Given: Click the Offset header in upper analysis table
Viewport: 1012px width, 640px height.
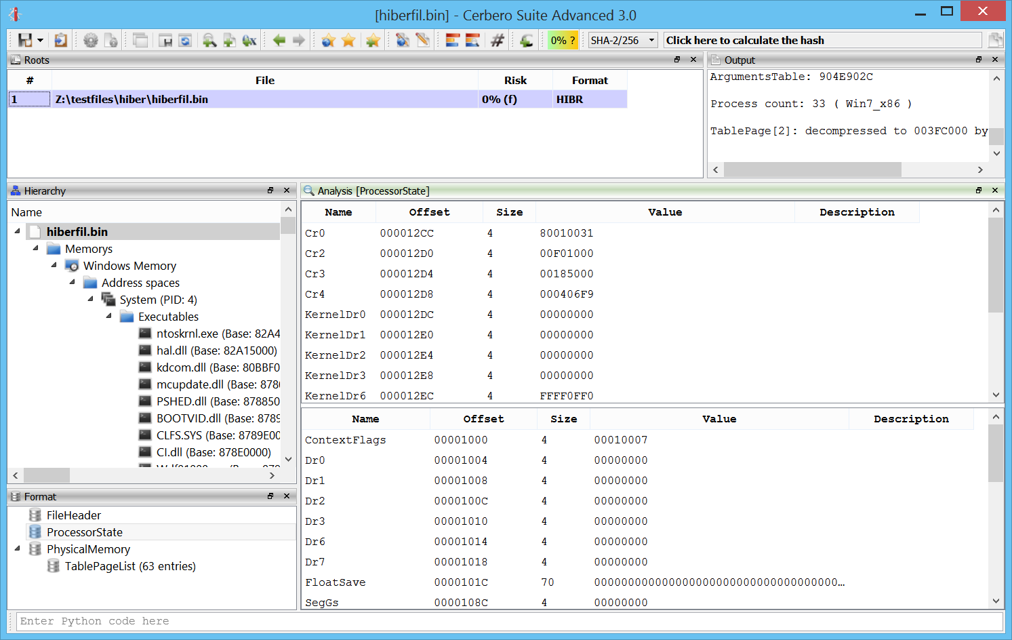Looking at the screenshot, I should (429, 212).
